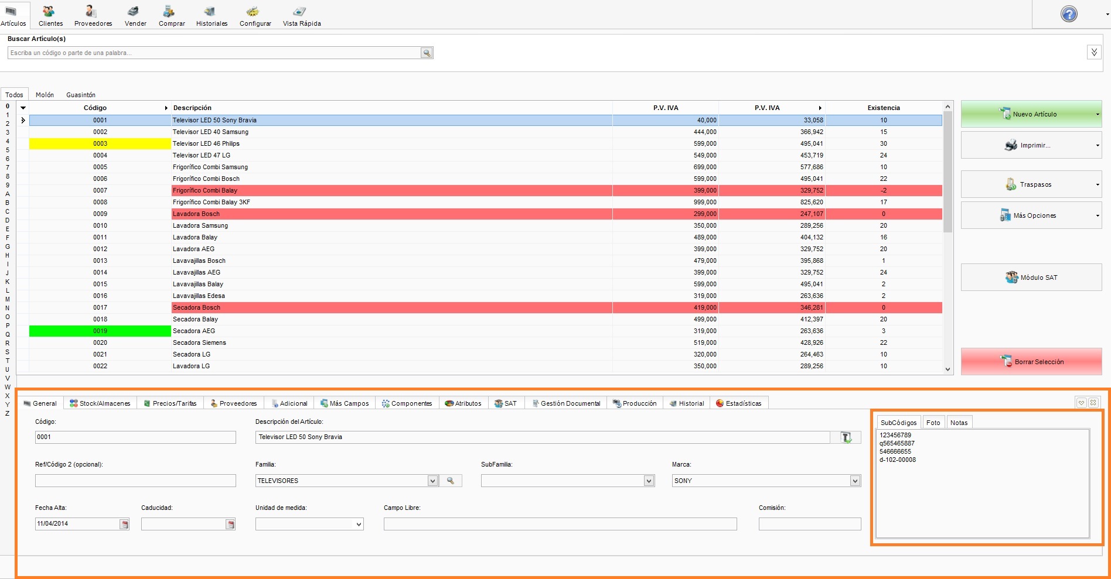Open Vista Rápida
The height and width of the screenshot is (579, 1111).
[302, 15]
